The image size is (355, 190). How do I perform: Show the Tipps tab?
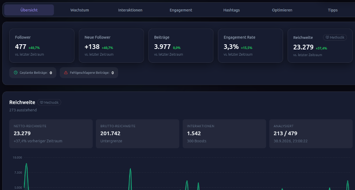(x=332, y=10)
